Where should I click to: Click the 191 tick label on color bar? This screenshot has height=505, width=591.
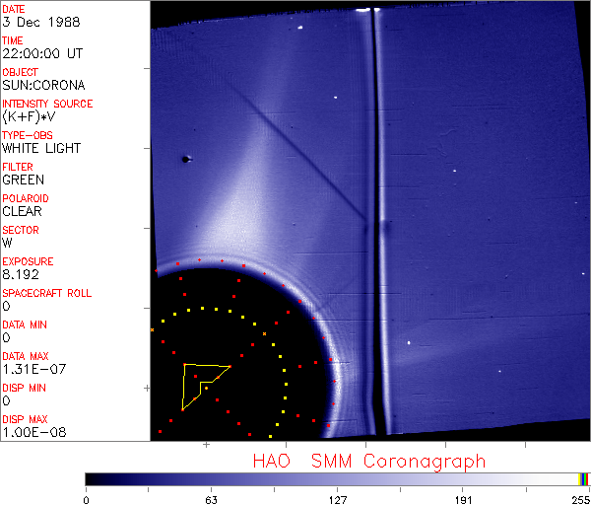[463, 500]
